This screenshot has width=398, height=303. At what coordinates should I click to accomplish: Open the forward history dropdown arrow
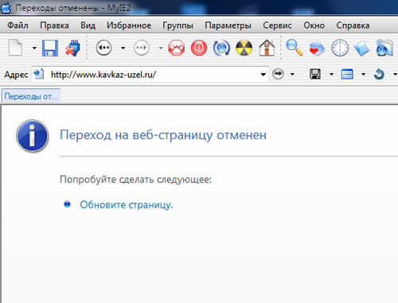[x=161, y=48]
